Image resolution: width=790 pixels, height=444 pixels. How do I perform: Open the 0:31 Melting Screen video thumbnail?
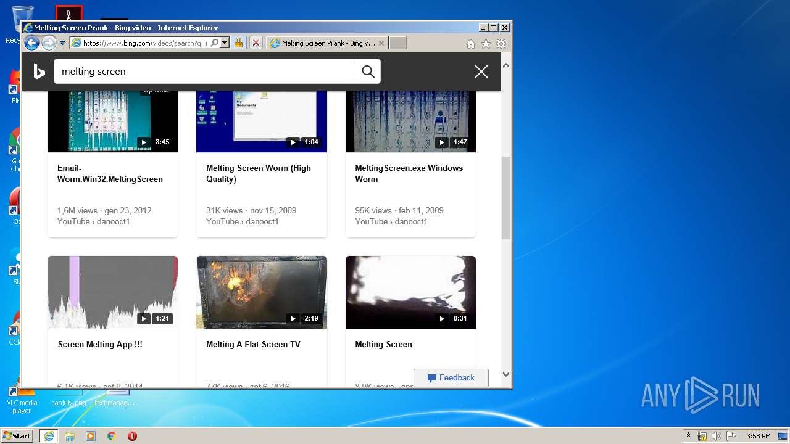(x=410, y=292)
